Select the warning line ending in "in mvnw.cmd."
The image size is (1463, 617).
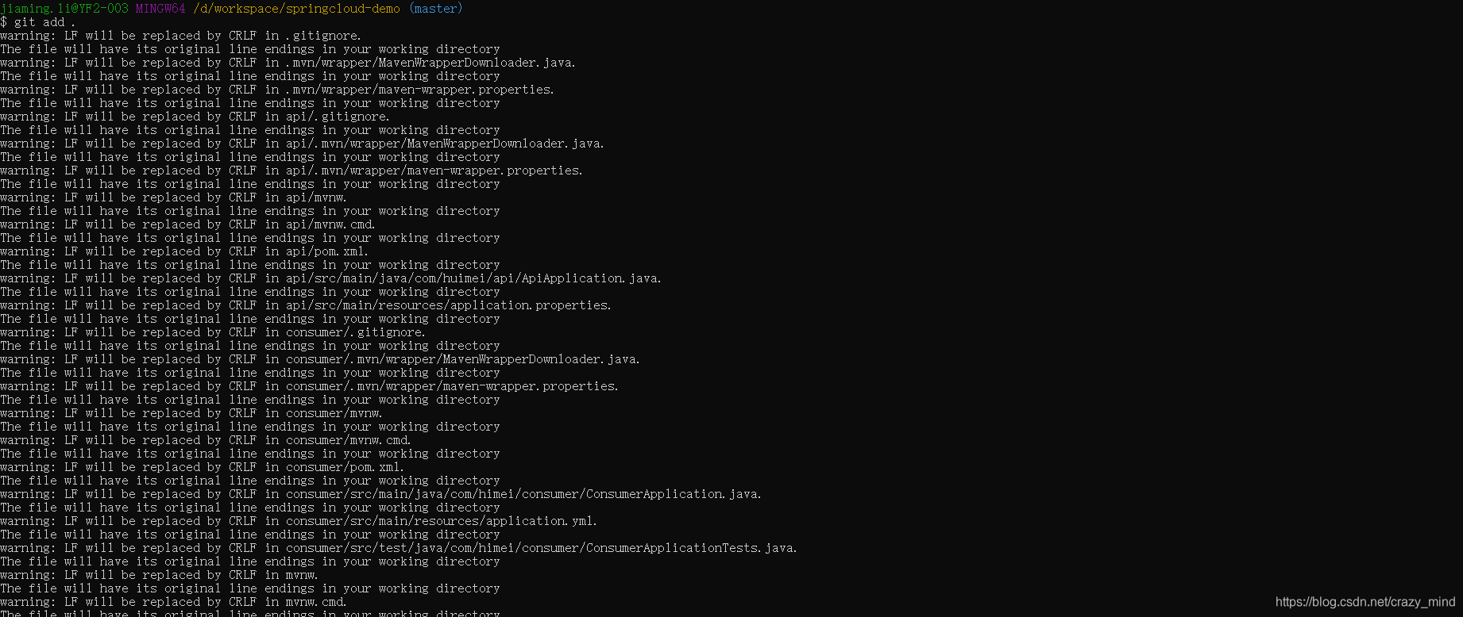pos(174,602)
